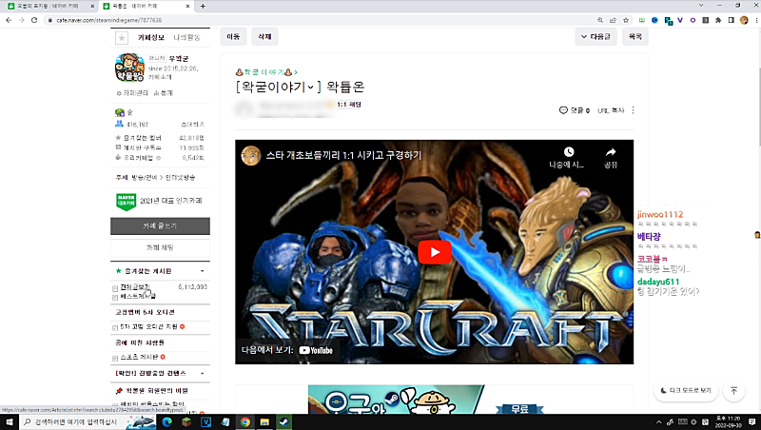This screenshot has width=761, height=430.
Task: Click the purple V extension icon
Action: click(680, 20)
